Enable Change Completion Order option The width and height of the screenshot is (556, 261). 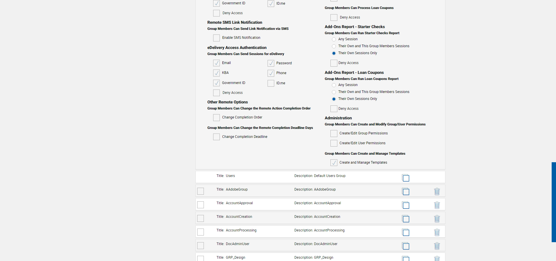coord(216,118)
